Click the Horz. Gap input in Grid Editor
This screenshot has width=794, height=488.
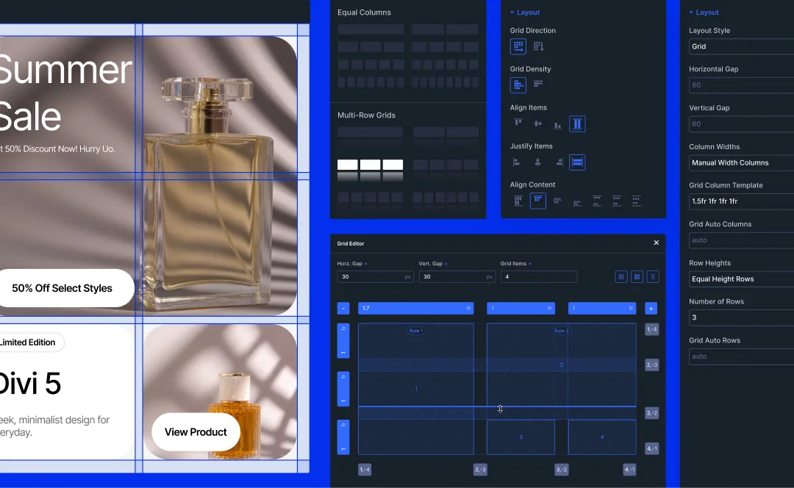pos(375,277)
